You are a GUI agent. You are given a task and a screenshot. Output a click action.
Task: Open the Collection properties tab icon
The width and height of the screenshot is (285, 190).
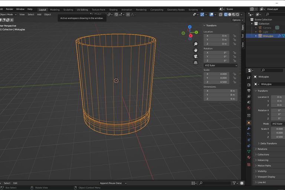249,115
